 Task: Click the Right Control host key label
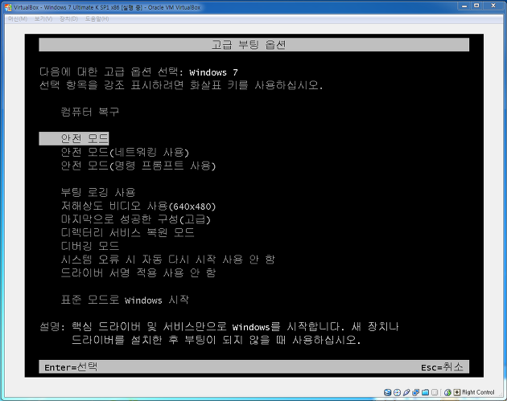pyautogui.click(x=478, y=392)
